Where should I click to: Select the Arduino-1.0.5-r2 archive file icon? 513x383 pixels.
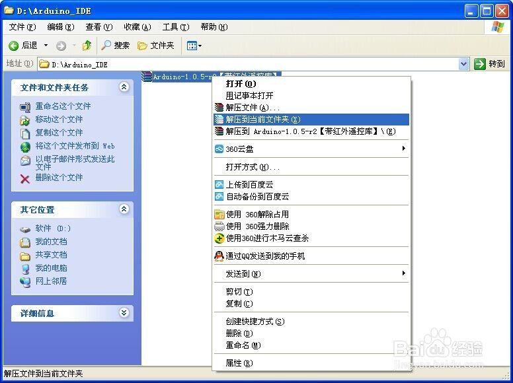(x=147, y=77)
